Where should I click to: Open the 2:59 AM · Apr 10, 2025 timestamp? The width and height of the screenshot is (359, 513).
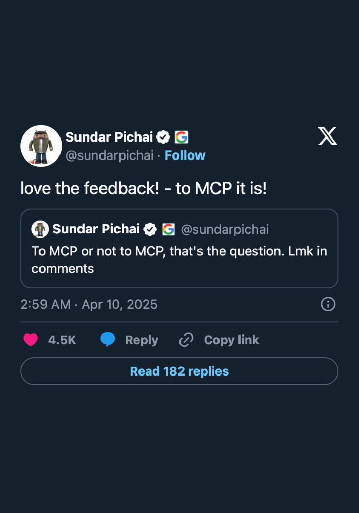pyautogui.click(x=89, y=304)
